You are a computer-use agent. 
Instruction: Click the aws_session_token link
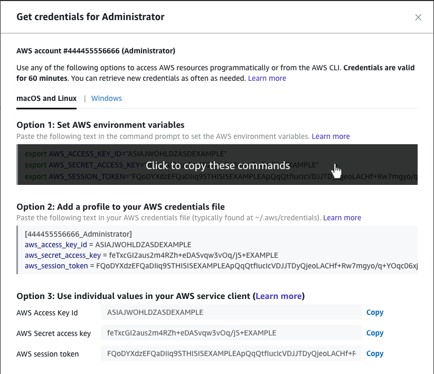[56, 266]
